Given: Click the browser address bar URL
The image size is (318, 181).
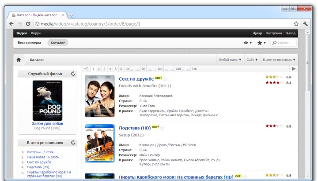Looking at the screenshot, I should pos(91,24).
